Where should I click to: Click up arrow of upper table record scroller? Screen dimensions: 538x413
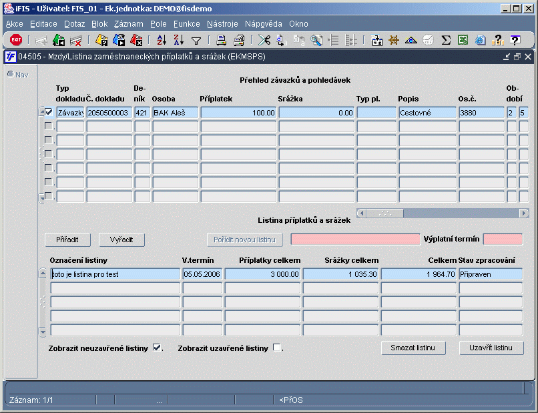click(42, 112)
